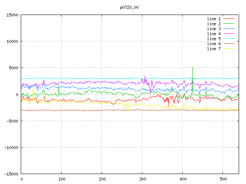Click the red sample next to line 1
This screenshot has width=246, height=184.
click(x=229, y=19)
